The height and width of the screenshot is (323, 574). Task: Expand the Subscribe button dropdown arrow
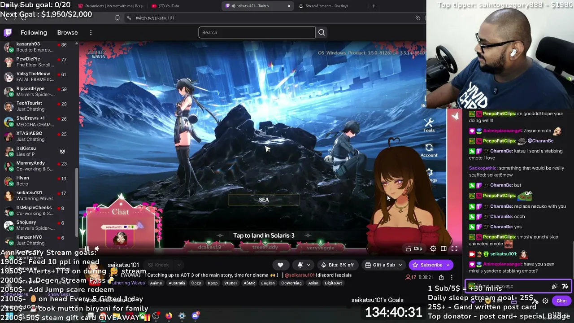coord(448,265)
